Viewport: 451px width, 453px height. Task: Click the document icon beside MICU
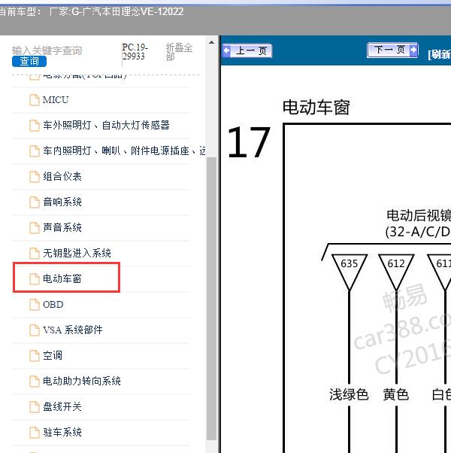(x=35, y=100)
